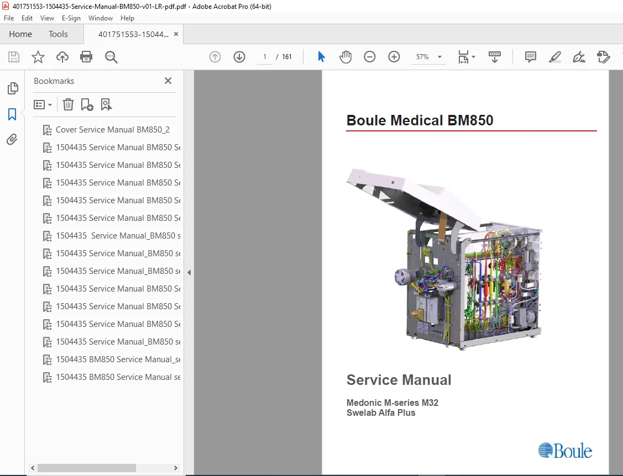This screenshot has height=476, width=623.
Task: Close the document tab
Action: 176,34
